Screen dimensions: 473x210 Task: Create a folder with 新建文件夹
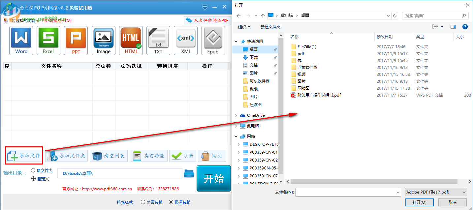270,27
